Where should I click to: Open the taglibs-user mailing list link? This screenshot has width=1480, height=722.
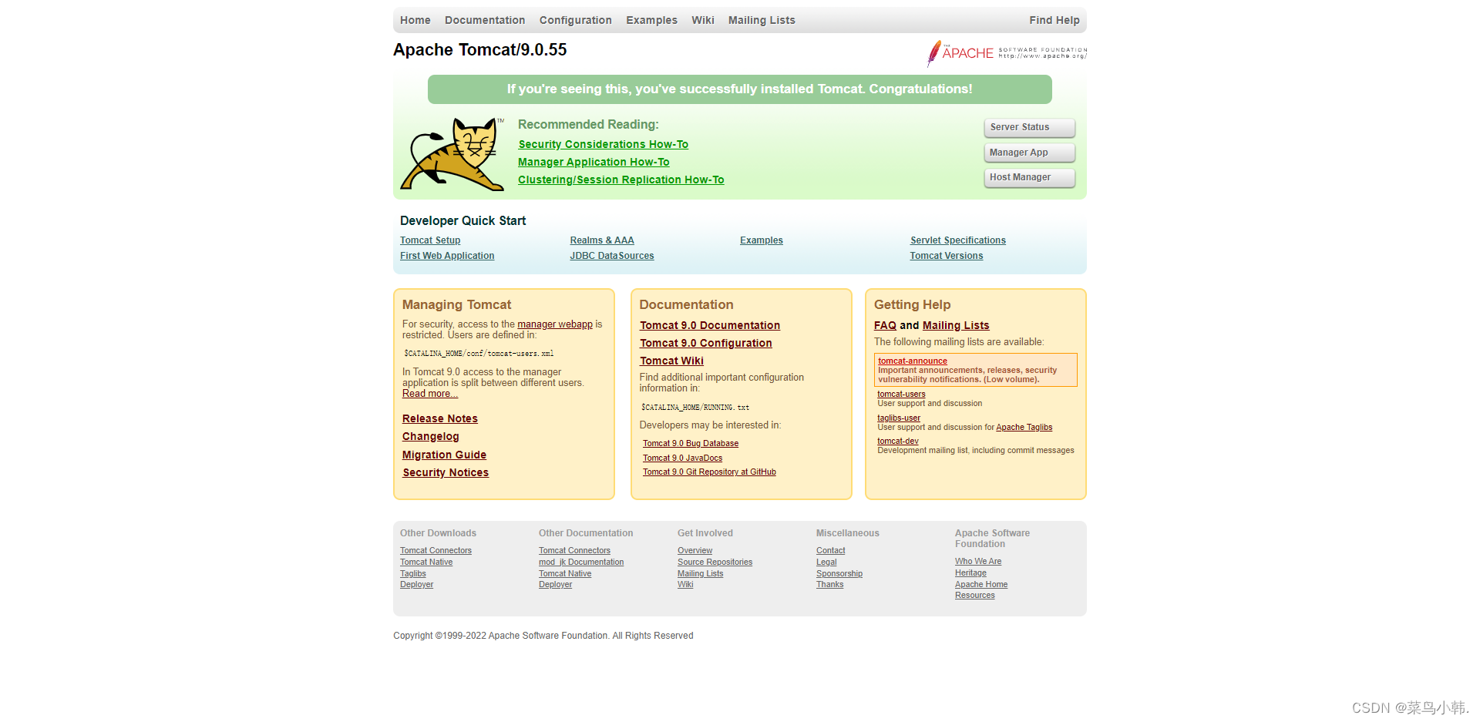899,418
